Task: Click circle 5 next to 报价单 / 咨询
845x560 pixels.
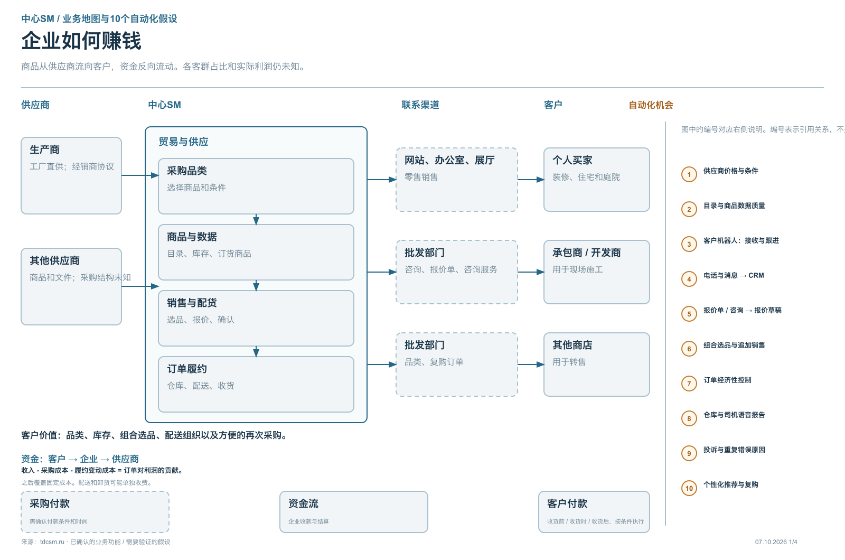Action: tap(689, 314)
